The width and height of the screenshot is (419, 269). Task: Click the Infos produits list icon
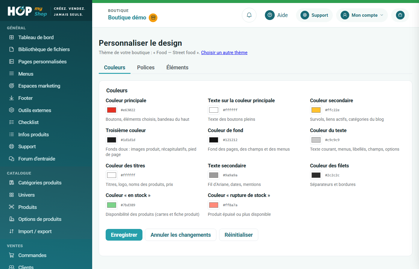tap(12, 134)
